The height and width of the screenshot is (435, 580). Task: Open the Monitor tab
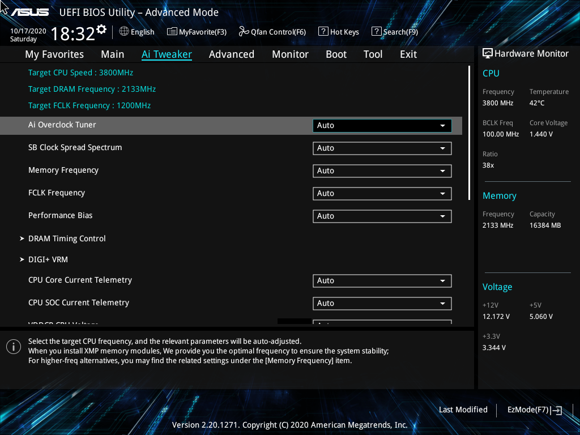coord(290,54)
